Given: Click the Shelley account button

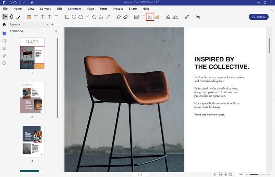Looking at the screenshot, I should coord(259,17).
